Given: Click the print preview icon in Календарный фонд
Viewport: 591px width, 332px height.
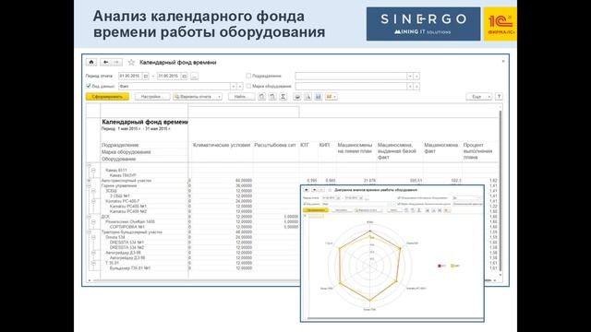Looking at the screenshot, I should click(x=308, y=97).
